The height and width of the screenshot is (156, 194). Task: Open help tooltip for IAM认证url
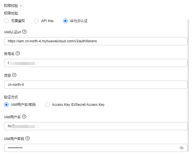pyautogui.click(x=24, y=32)
